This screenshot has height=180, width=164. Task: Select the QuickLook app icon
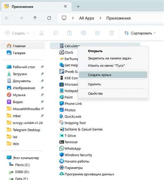[62, 117]
